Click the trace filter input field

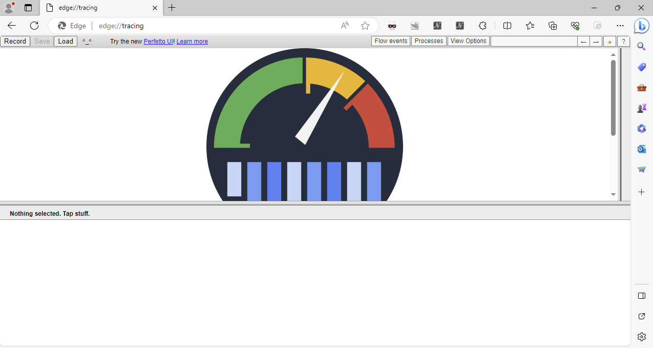[x=534, y=41]
